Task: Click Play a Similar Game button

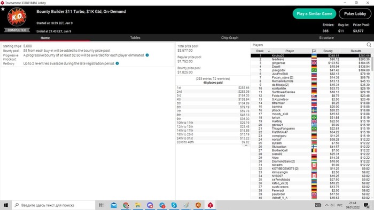Action: click(x=314, y=14)
